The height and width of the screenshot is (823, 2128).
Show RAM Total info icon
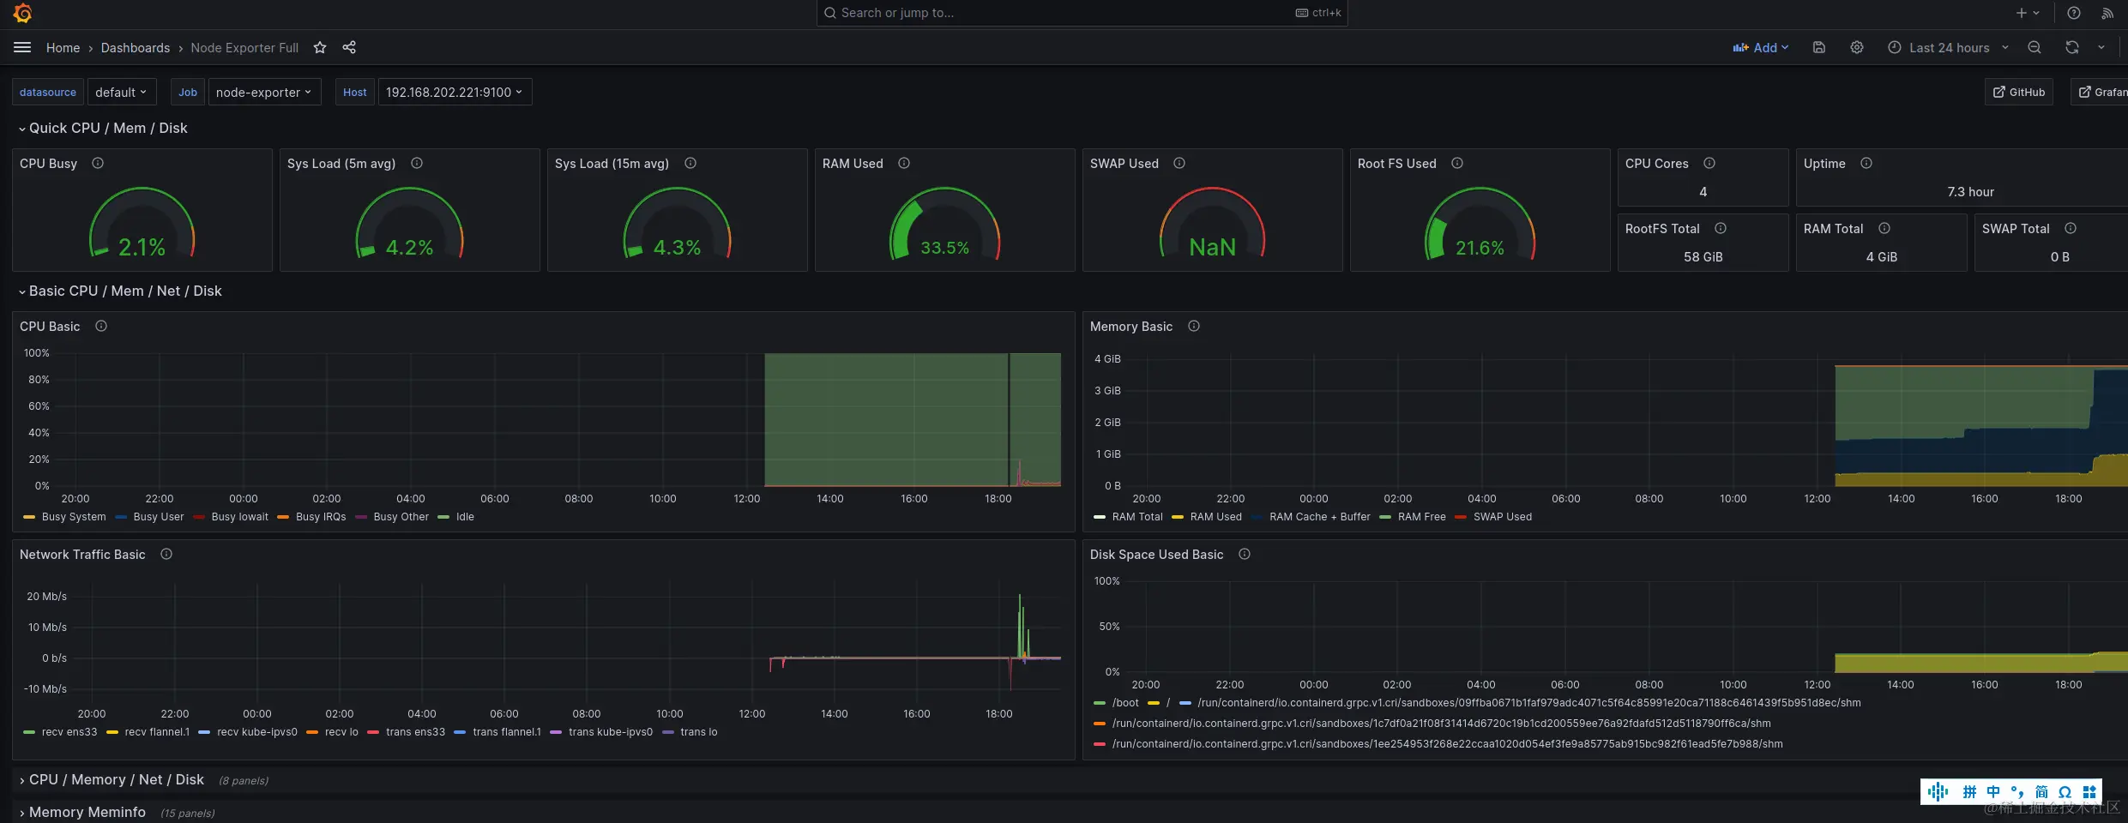(x=1884, y=228)
